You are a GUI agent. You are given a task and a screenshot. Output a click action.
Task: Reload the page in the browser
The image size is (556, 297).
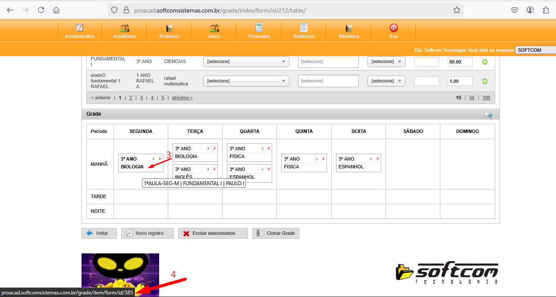(41, 10)
